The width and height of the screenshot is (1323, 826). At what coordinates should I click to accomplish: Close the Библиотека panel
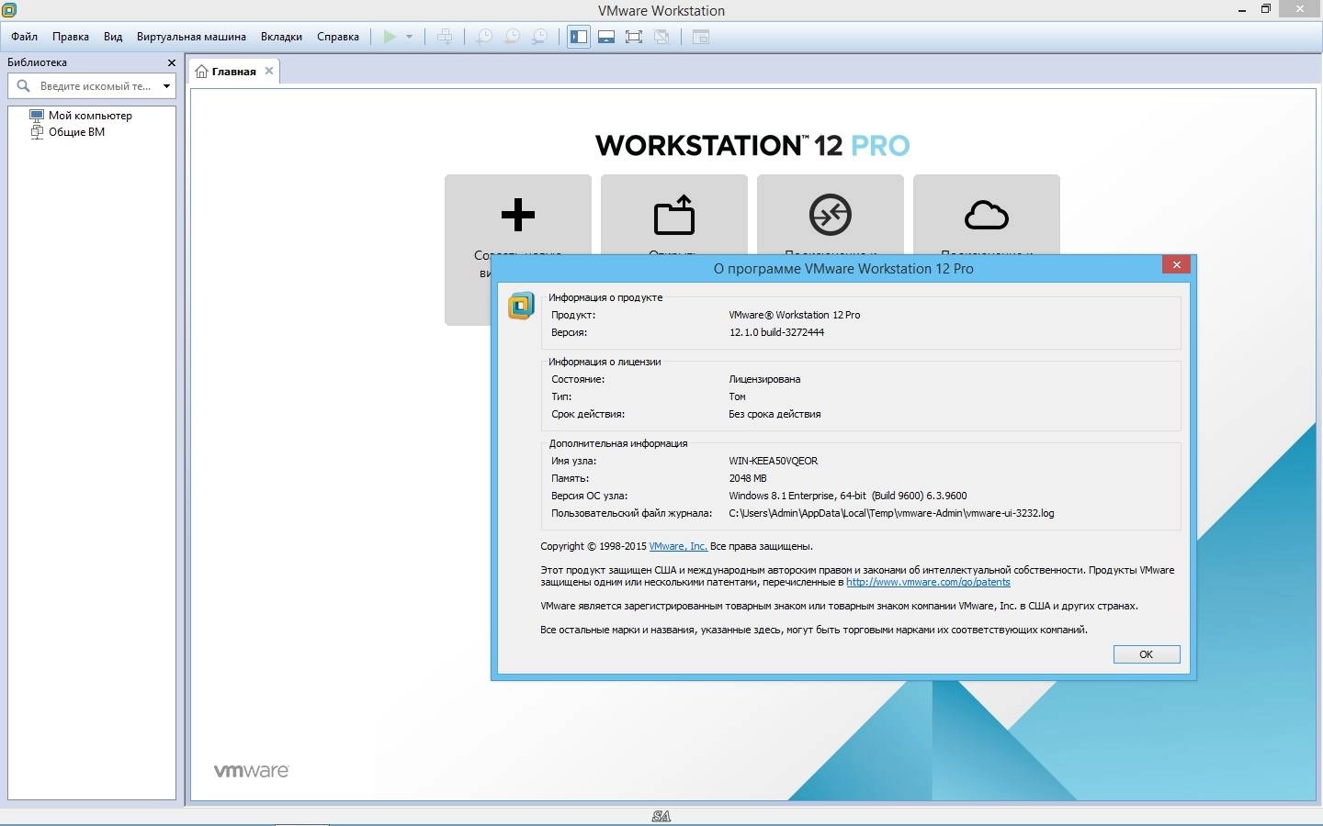(171, 62)
